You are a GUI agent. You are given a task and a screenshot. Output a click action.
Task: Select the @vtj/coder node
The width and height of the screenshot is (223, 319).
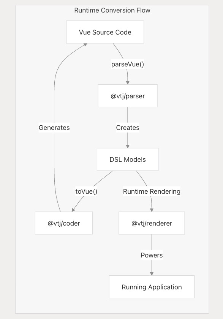64,223
